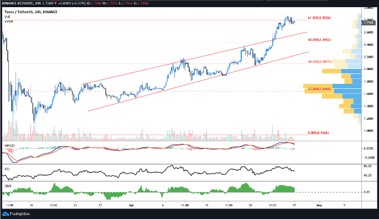Toggle the VPVR indicator label
Viewport: 379px width, 219px height.
(8, 22)
